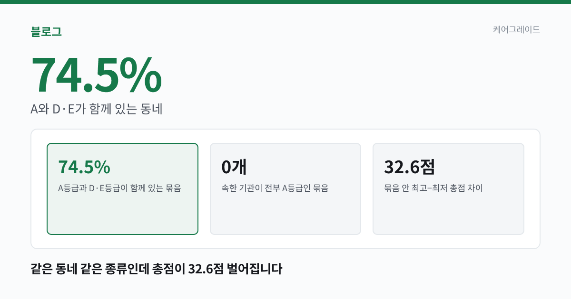Select the highlighted green 74.5% stat card
Screen dimensions: 571x299
tap(122, 189)
